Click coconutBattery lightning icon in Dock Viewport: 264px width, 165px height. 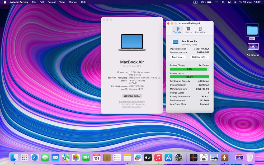224,158
